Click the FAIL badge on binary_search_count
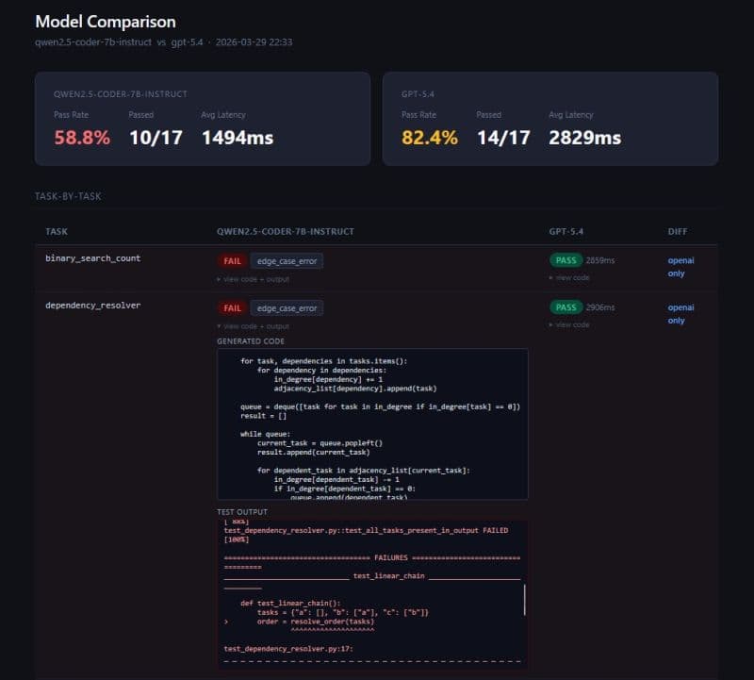 point(232,260)
